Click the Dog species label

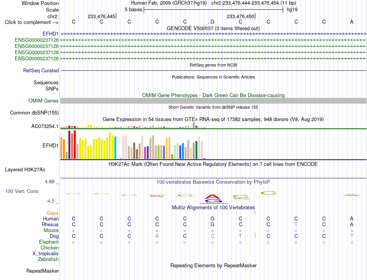(x=54, y=236)
